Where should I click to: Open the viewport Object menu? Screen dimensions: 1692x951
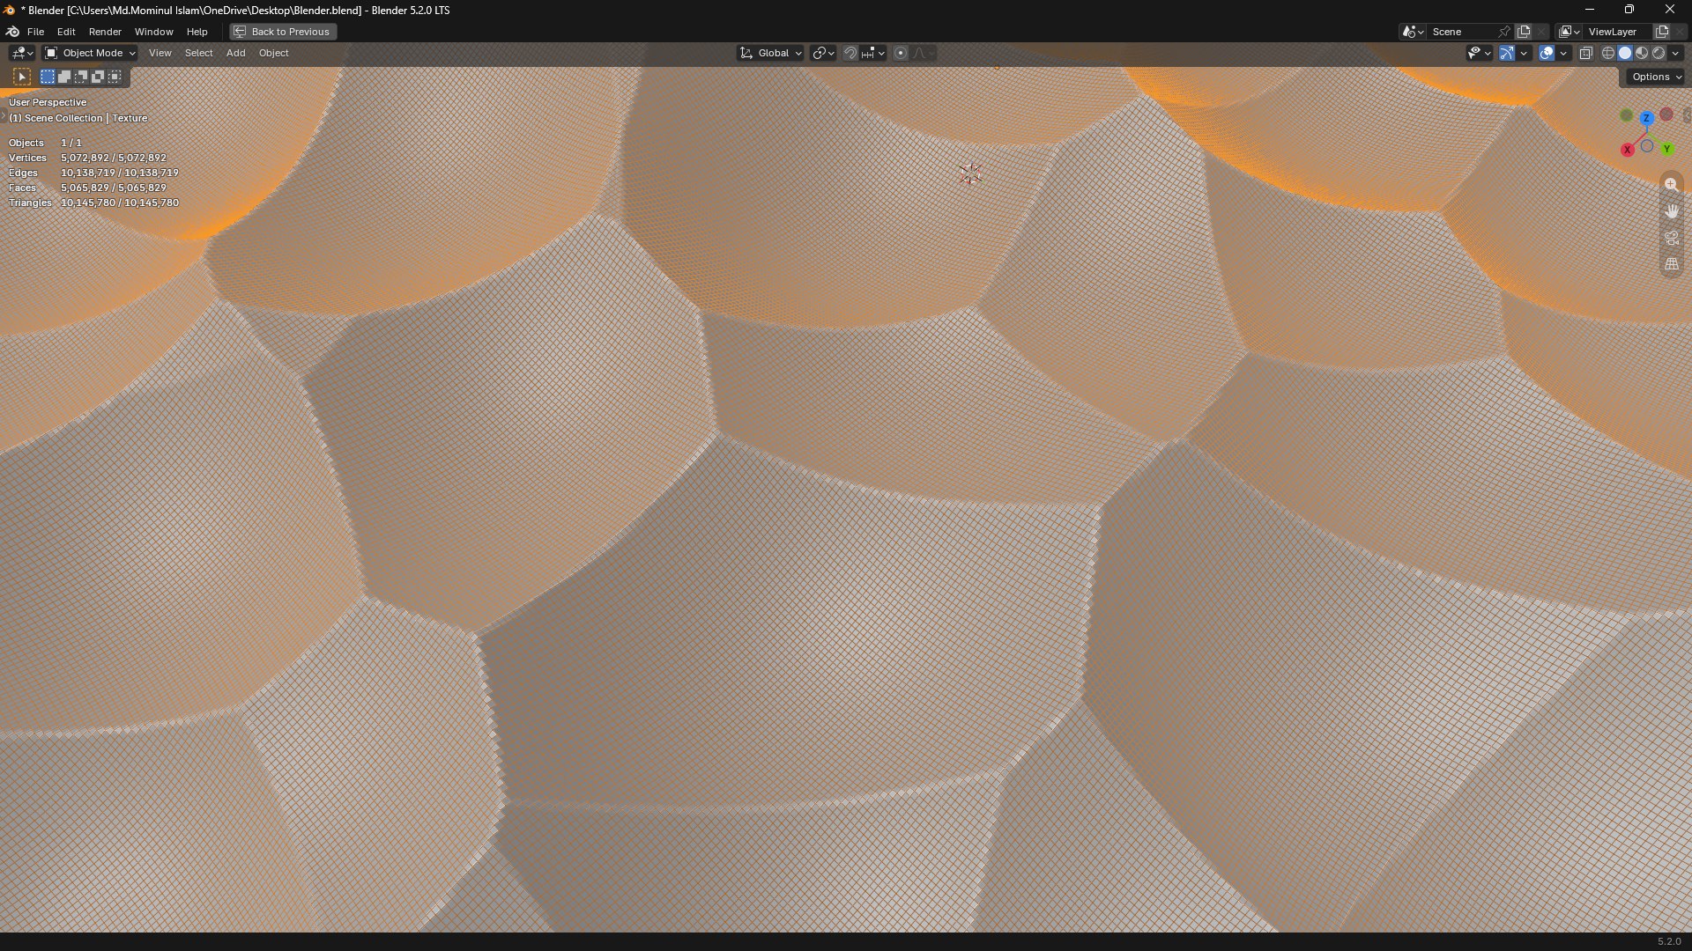point(273,53)
